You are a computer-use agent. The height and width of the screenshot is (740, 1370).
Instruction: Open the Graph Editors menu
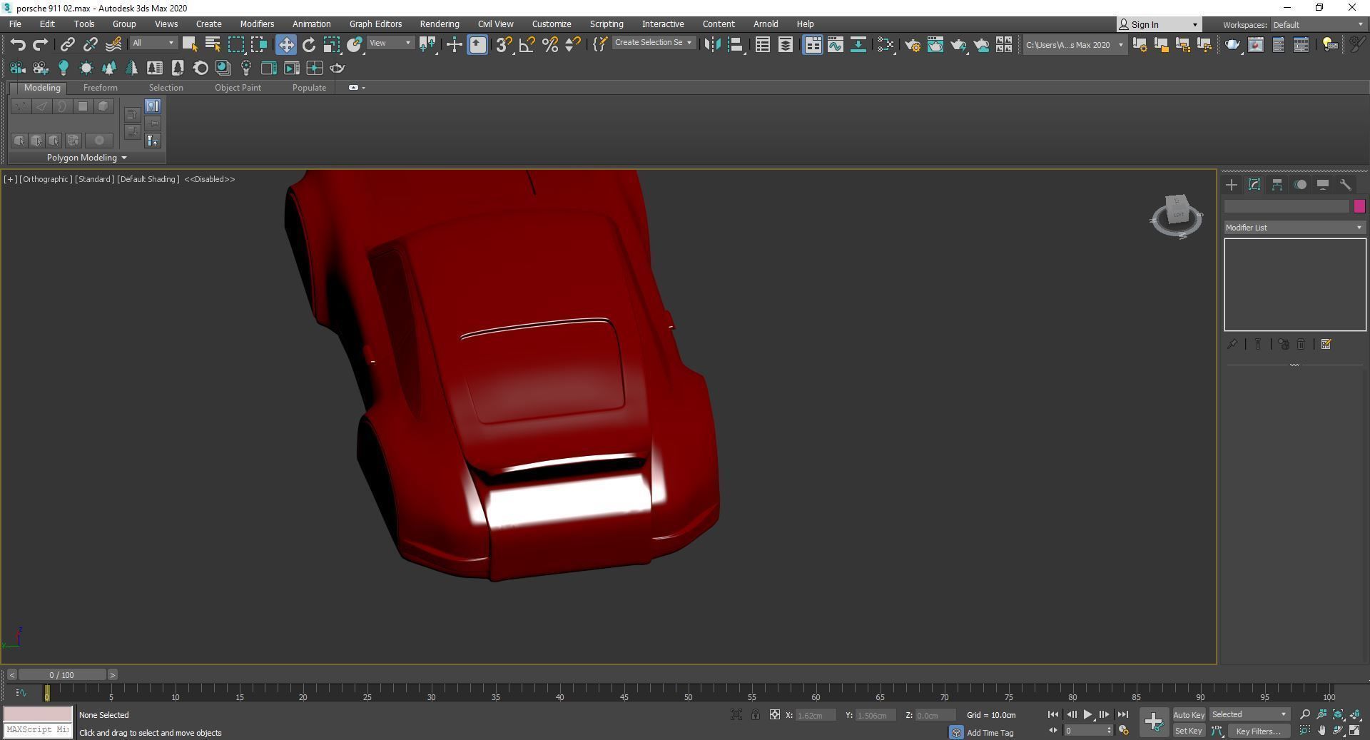[375, 24]
